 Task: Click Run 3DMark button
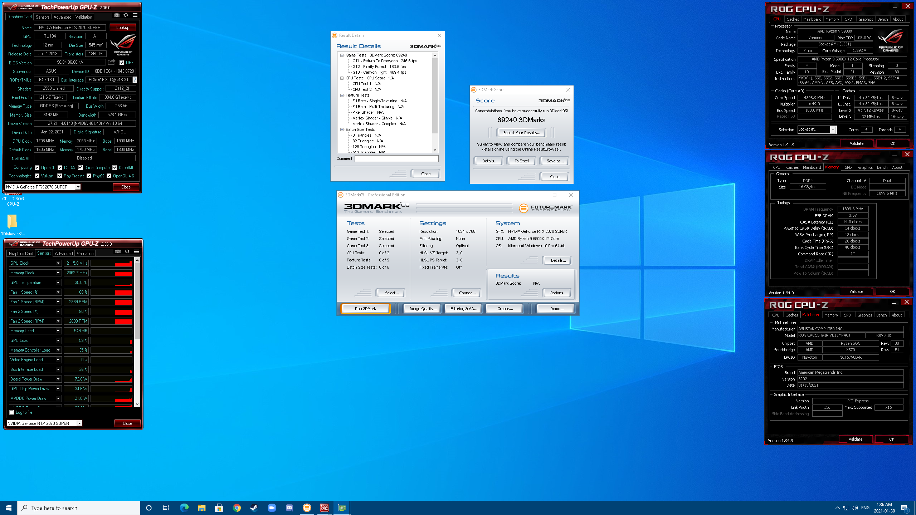tap(365, 309)
